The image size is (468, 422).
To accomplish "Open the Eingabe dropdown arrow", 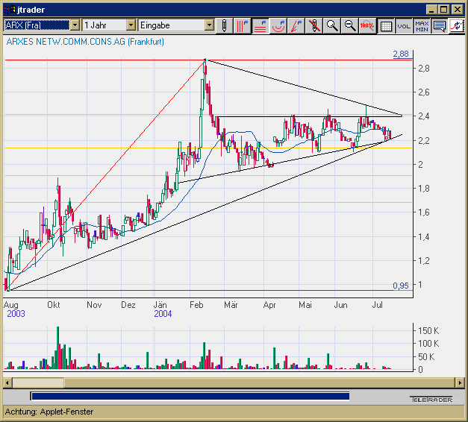I will pyautogui.click(x=209, y=25).
